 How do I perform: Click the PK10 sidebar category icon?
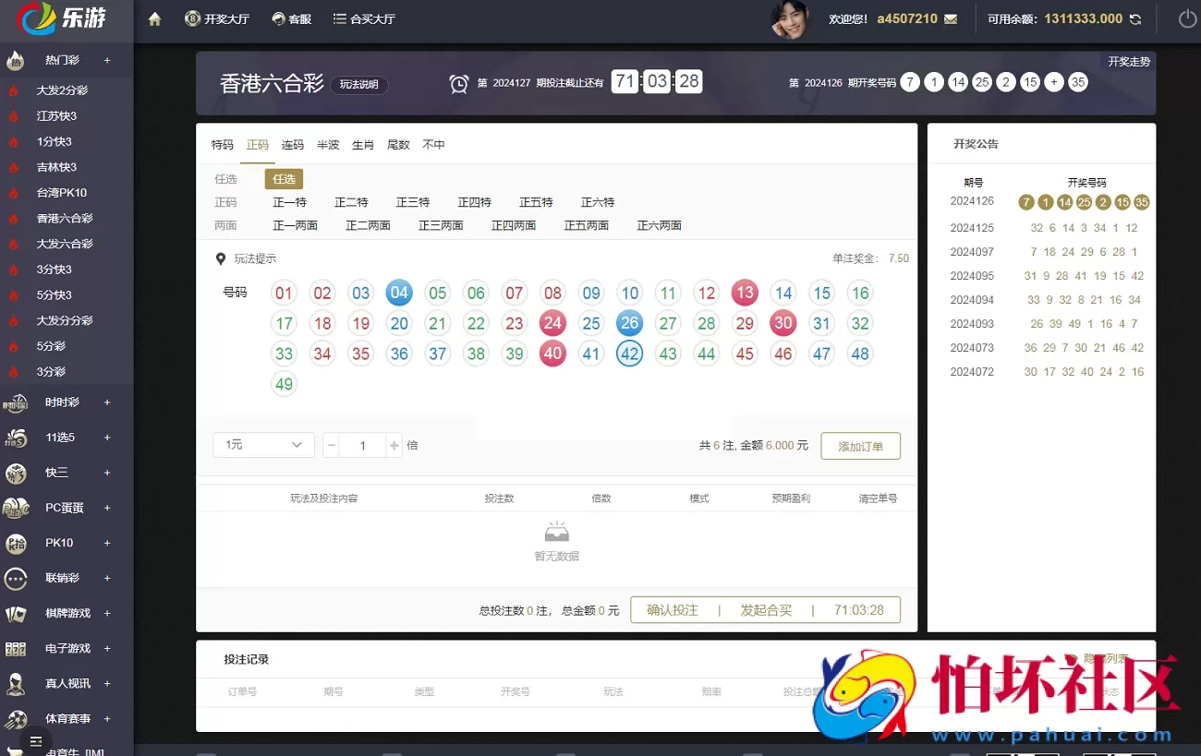15,543
